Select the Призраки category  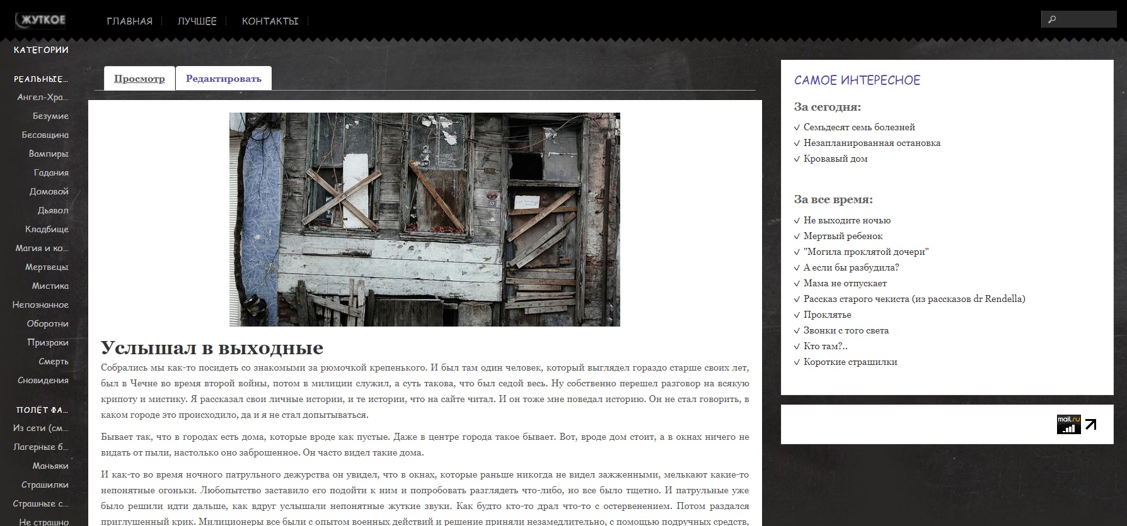pyautogui.click(x=48, y=342)
